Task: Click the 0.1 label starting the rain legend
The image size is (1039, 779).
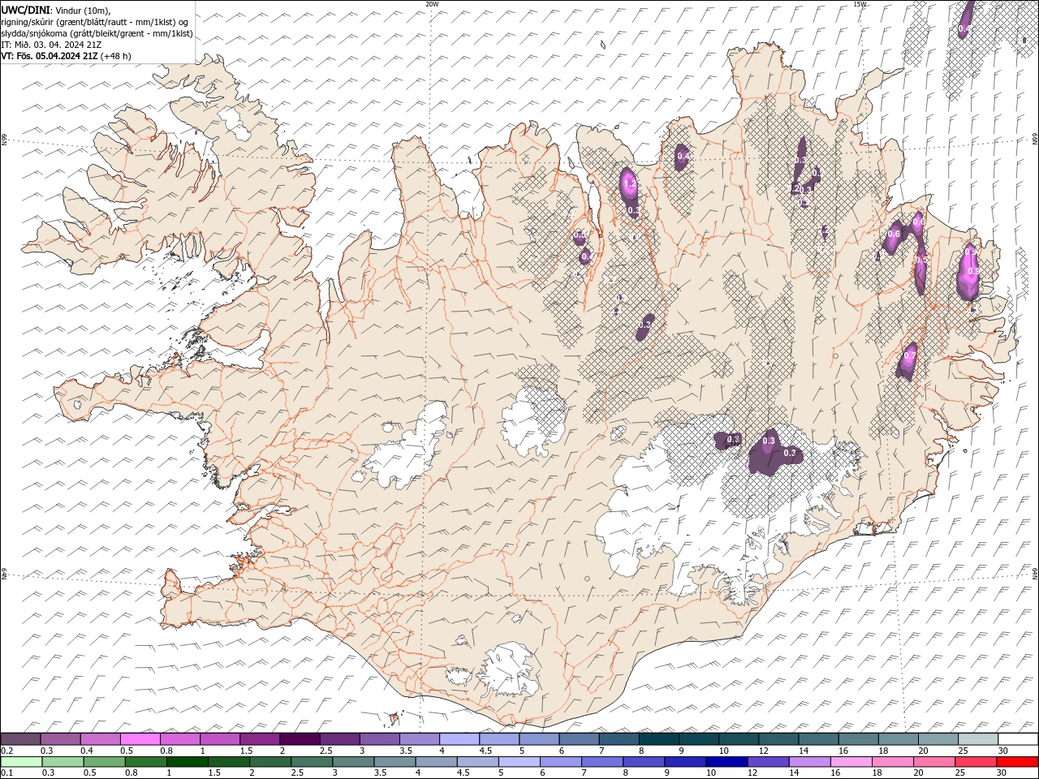Action: coord(6,773)
